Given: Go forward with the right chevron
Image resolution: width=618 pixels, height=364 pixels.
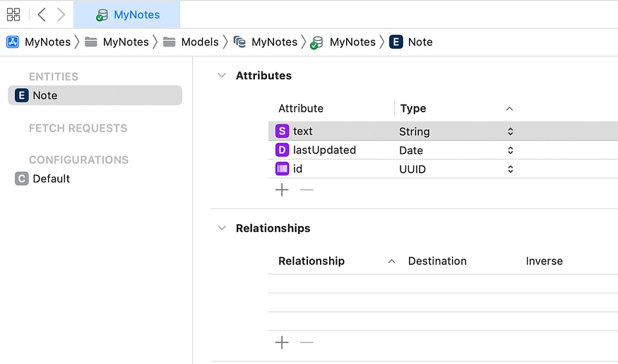Looking at the screenshot, I should (x=61, y=14).
